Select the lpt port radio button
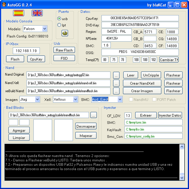189x189 pixels. [59, 25]
